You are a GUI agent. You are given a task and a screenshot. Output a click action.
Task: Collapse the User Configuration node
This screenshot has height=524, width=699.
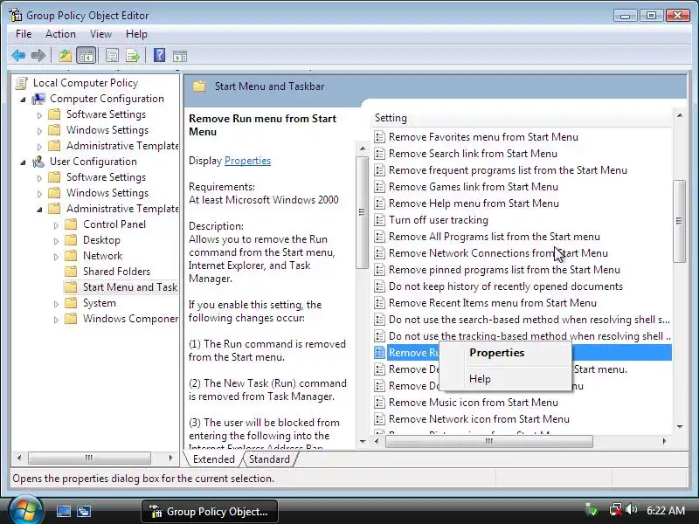[x=23, y=162]
